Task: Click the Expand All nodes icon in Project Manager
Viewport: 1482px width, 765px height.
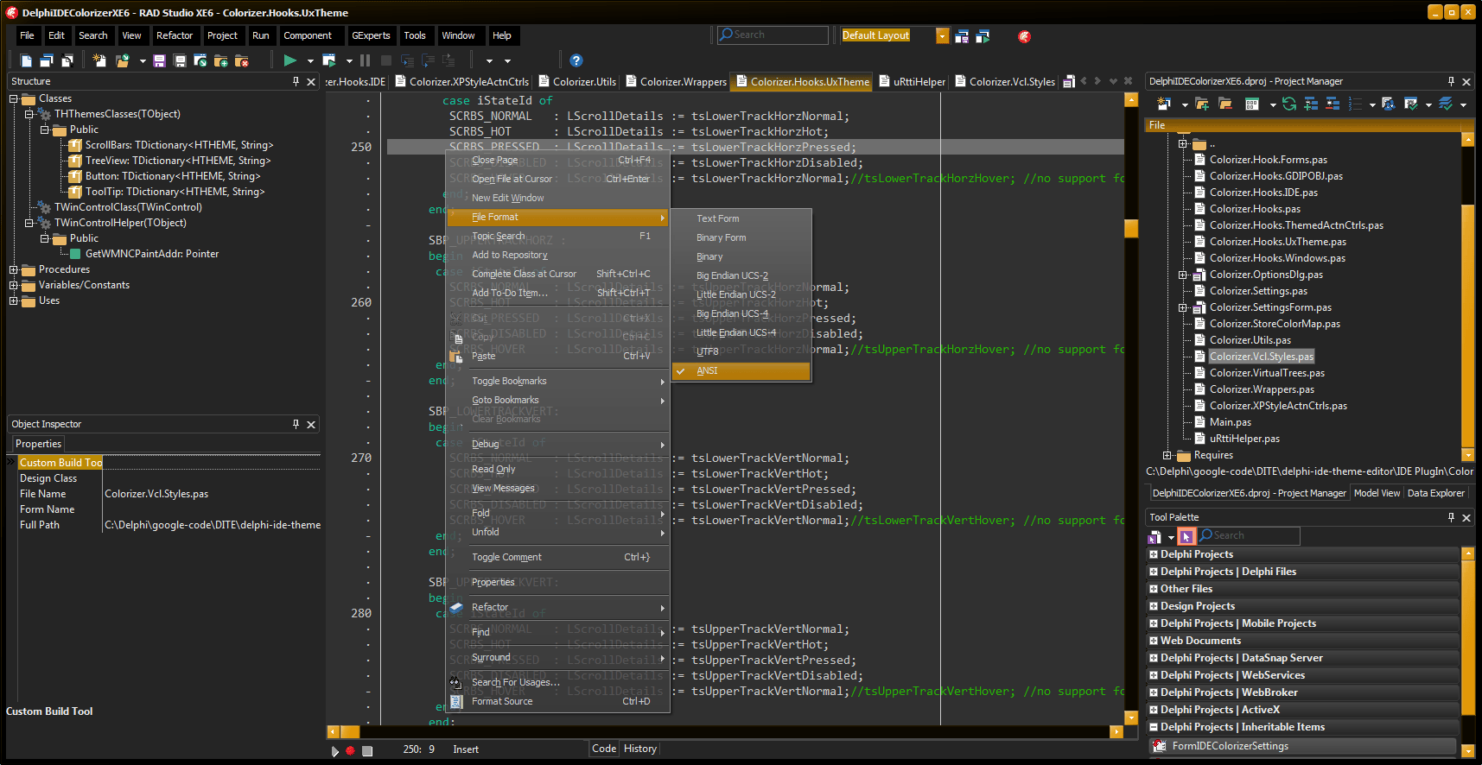Action: pyautogui.click(x=1311, y=104)
